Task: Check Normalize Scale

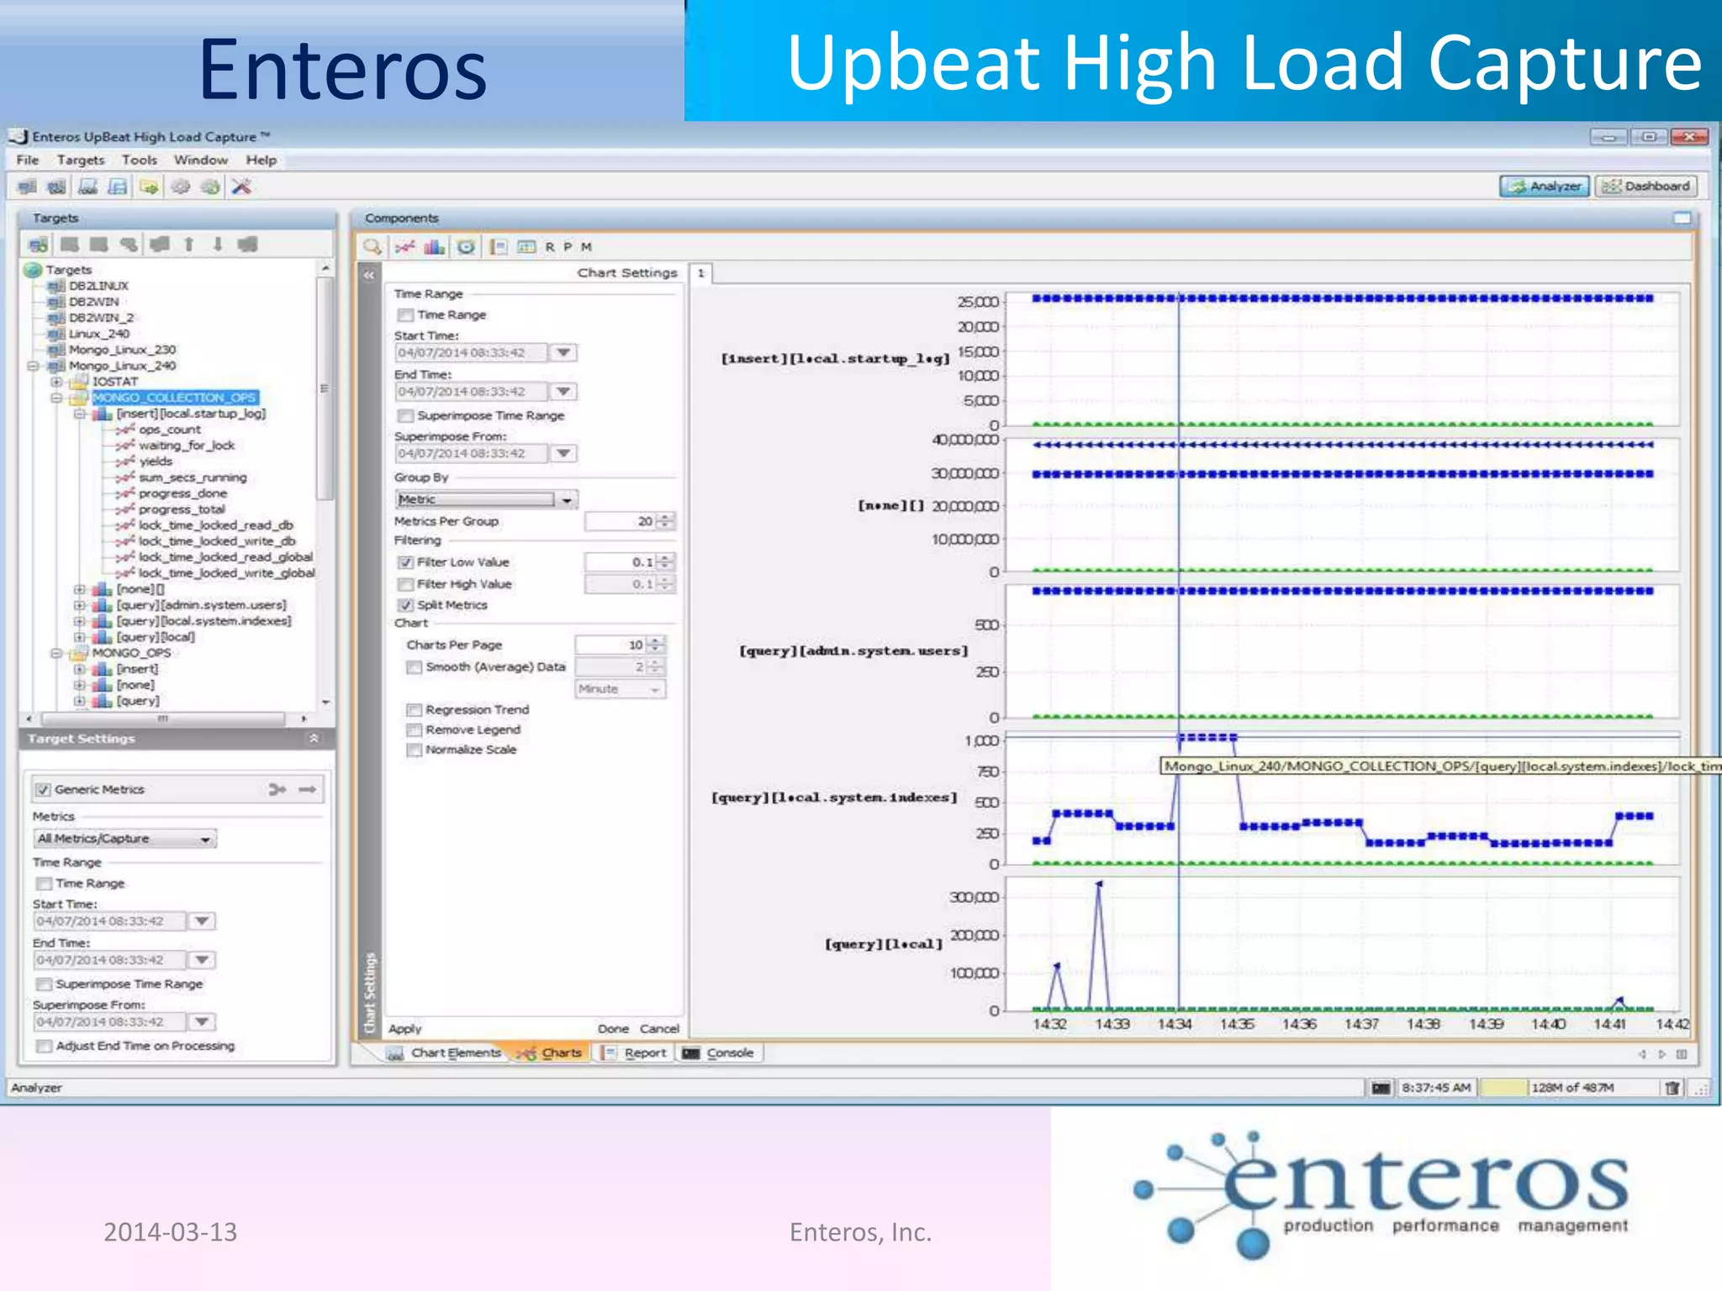Action: pyautogui.click(x=414, y=751)
